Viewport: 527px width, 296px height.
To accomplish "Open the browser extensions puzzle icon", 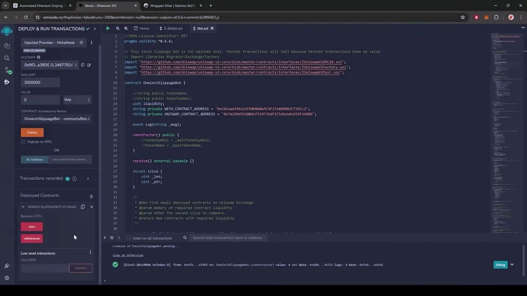I will tap(496, 17).
